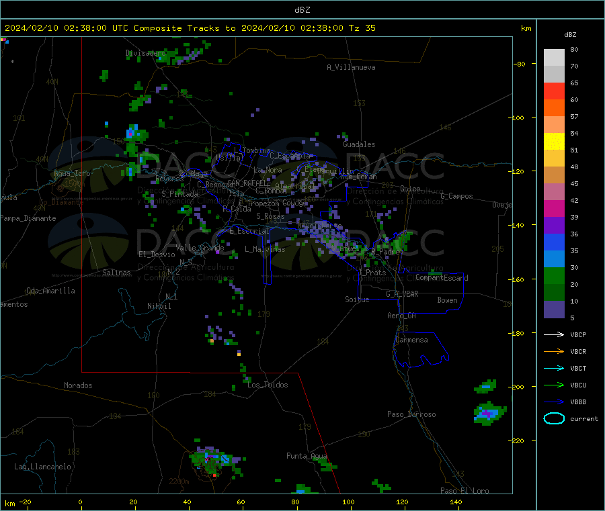This screenshot has width=605, height=511.
Task: Select the green 20 dBZ color swatch
Action: click(x=554, y=275)
